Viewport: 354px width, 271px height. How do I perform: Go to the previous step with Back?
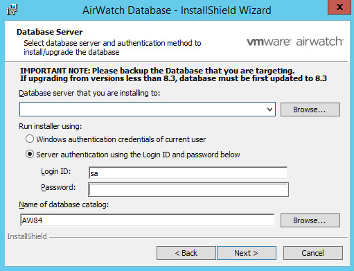tap(186, 253)
